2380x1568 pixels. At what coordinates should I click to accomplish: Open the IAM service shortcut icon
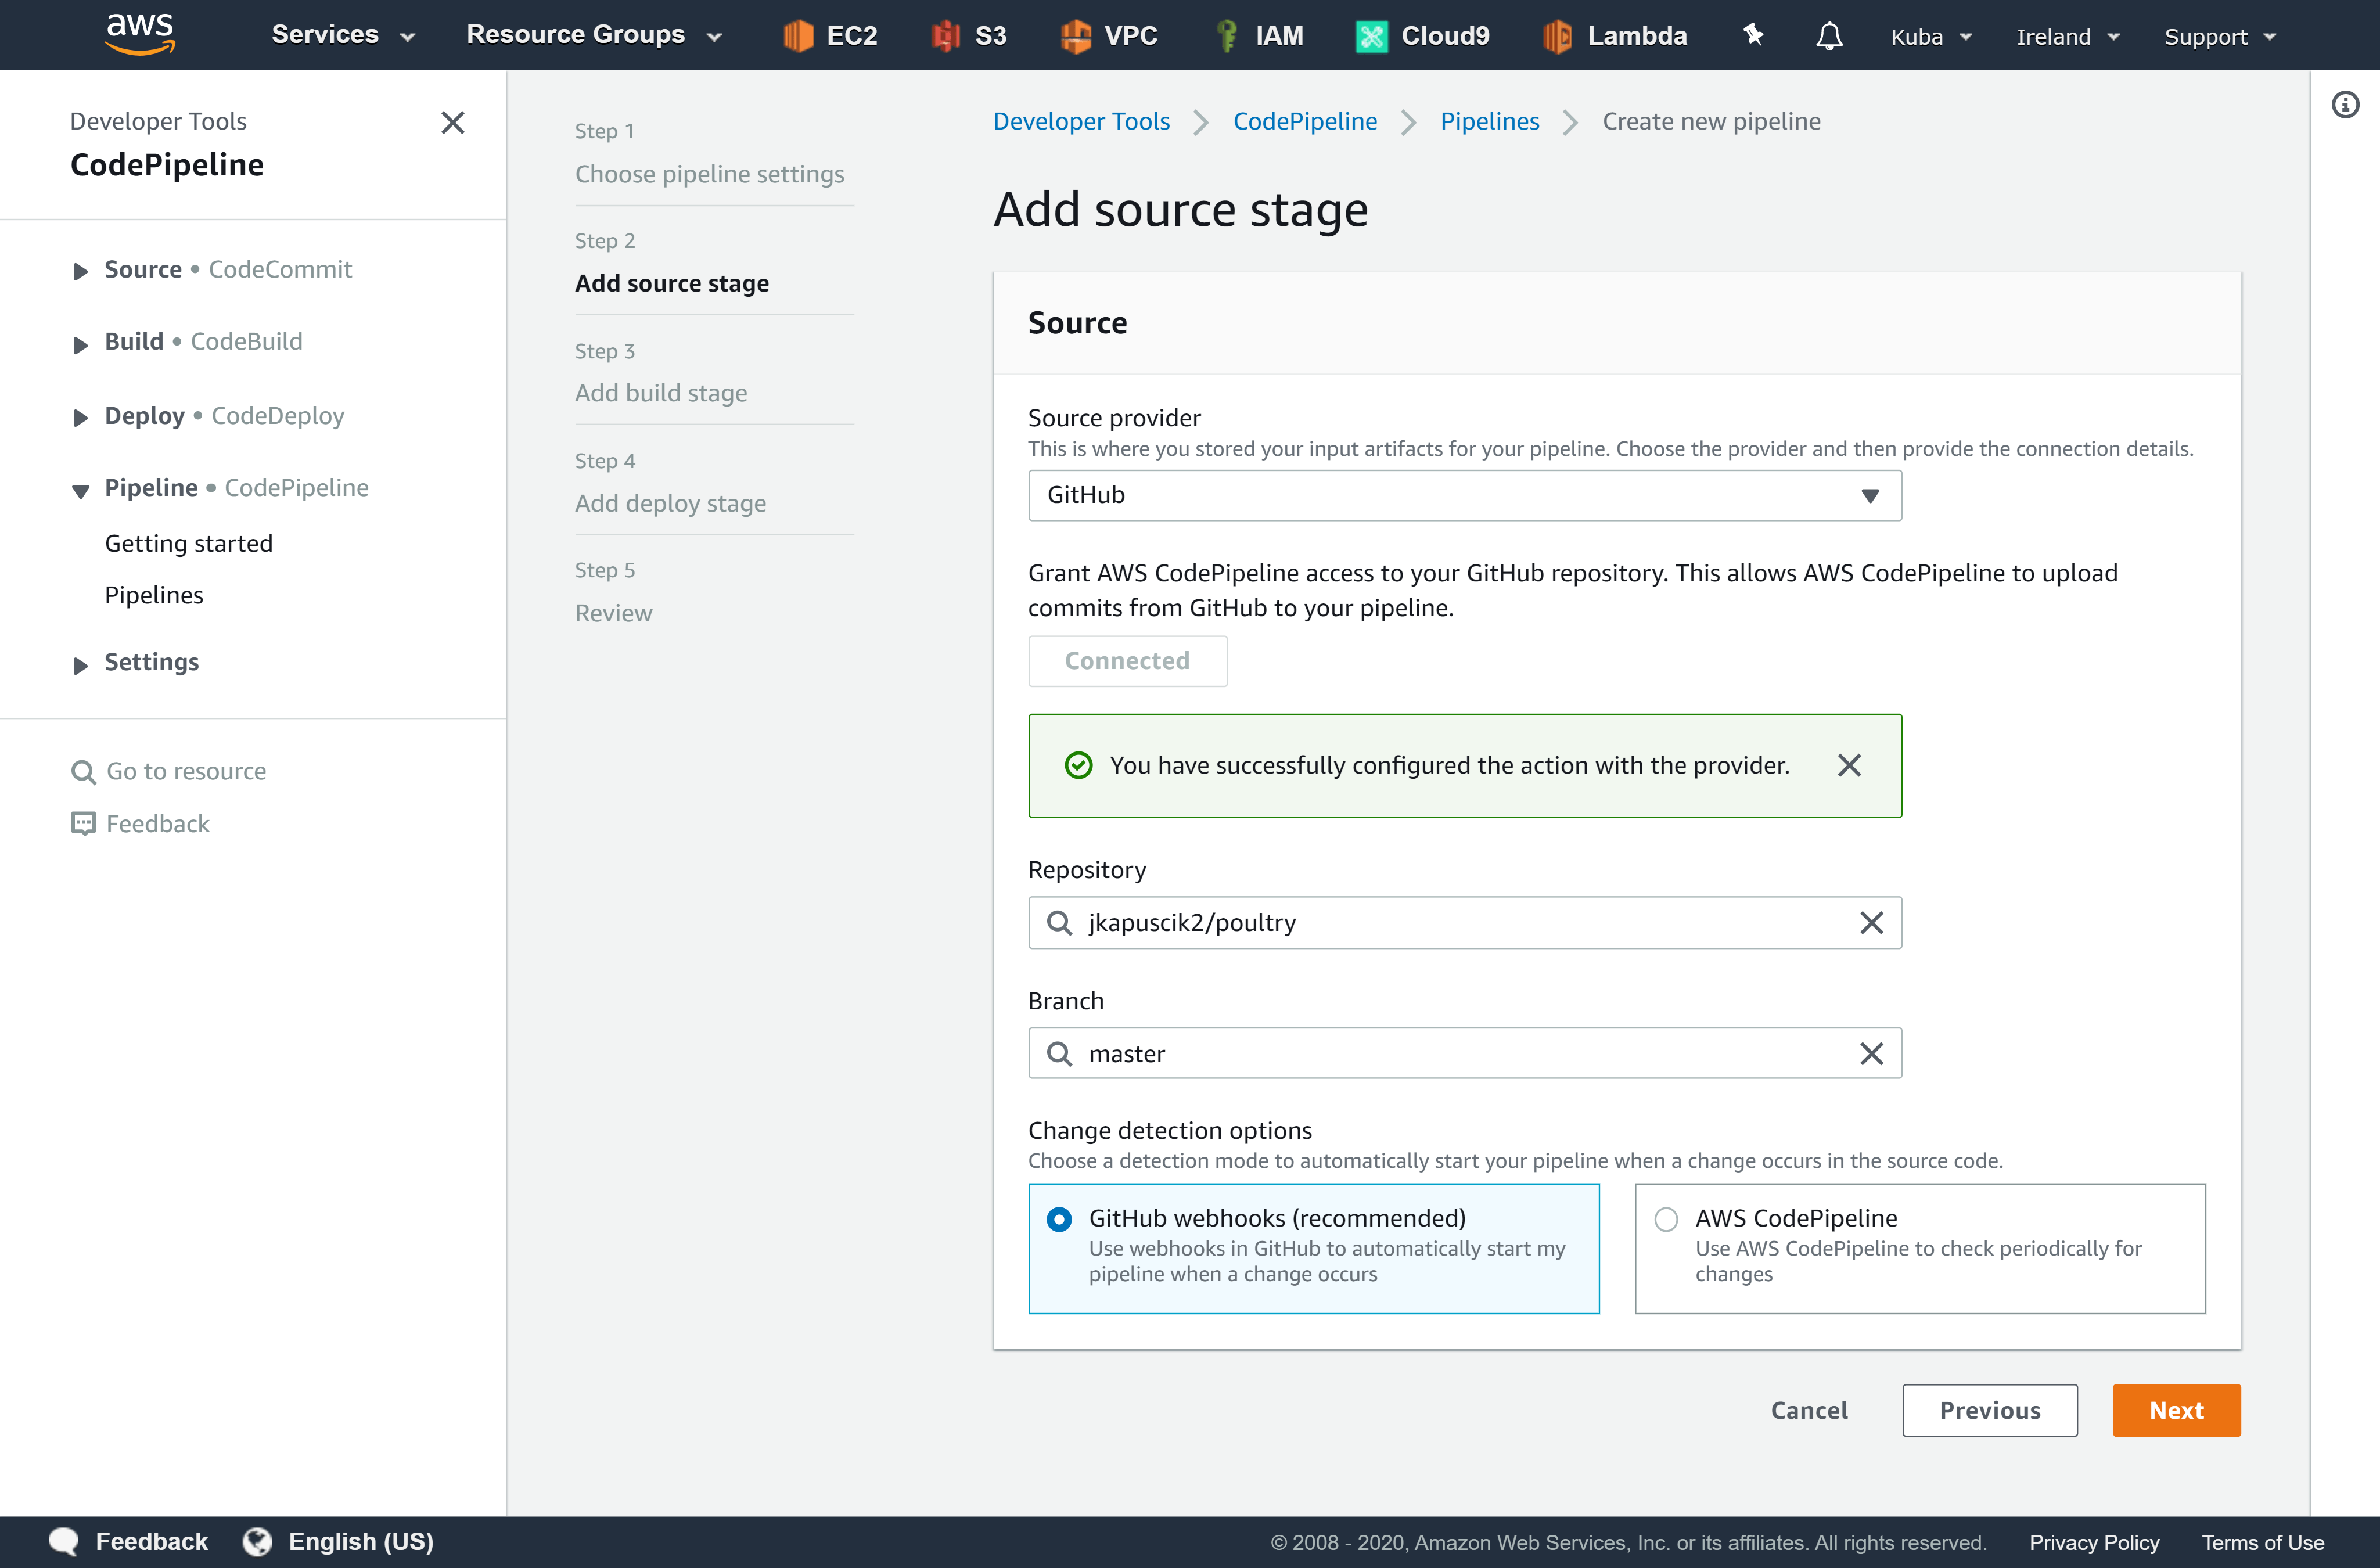pyautogui.click(x=1226, y=36)
